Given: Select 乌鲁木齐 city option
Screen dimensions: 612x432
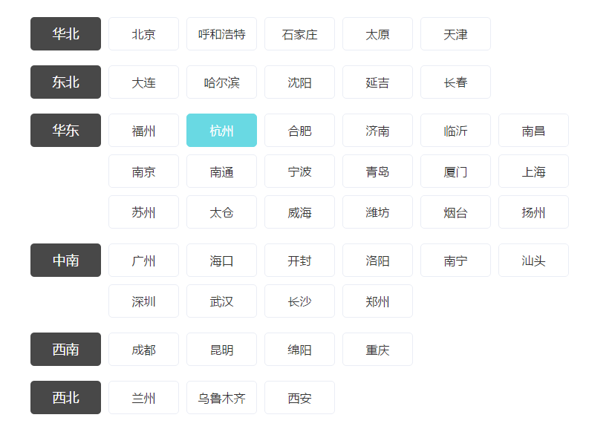Looking at the screenshot, I should point(221,398).
